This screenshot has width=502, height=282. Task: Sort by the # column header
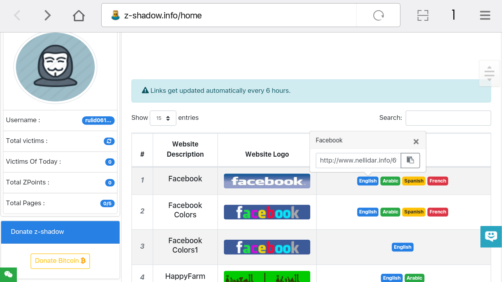click(142, 150)
